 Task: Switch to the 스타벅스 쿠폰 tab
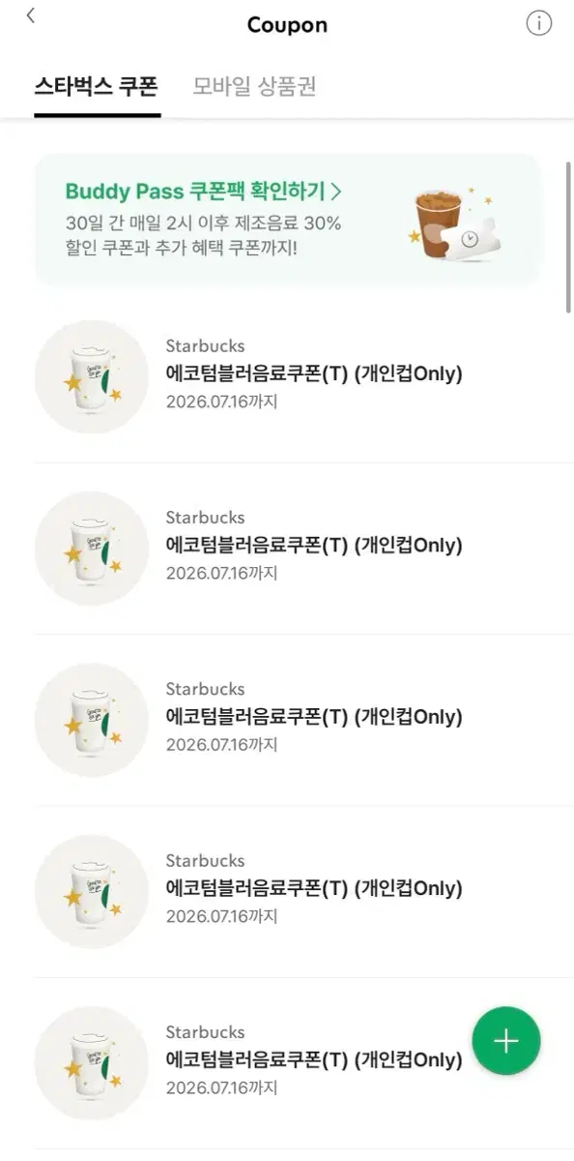pos(98,86)
